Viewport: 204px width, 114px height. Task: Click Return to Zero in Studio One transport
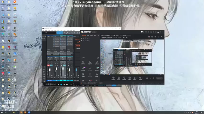point(58,84)
